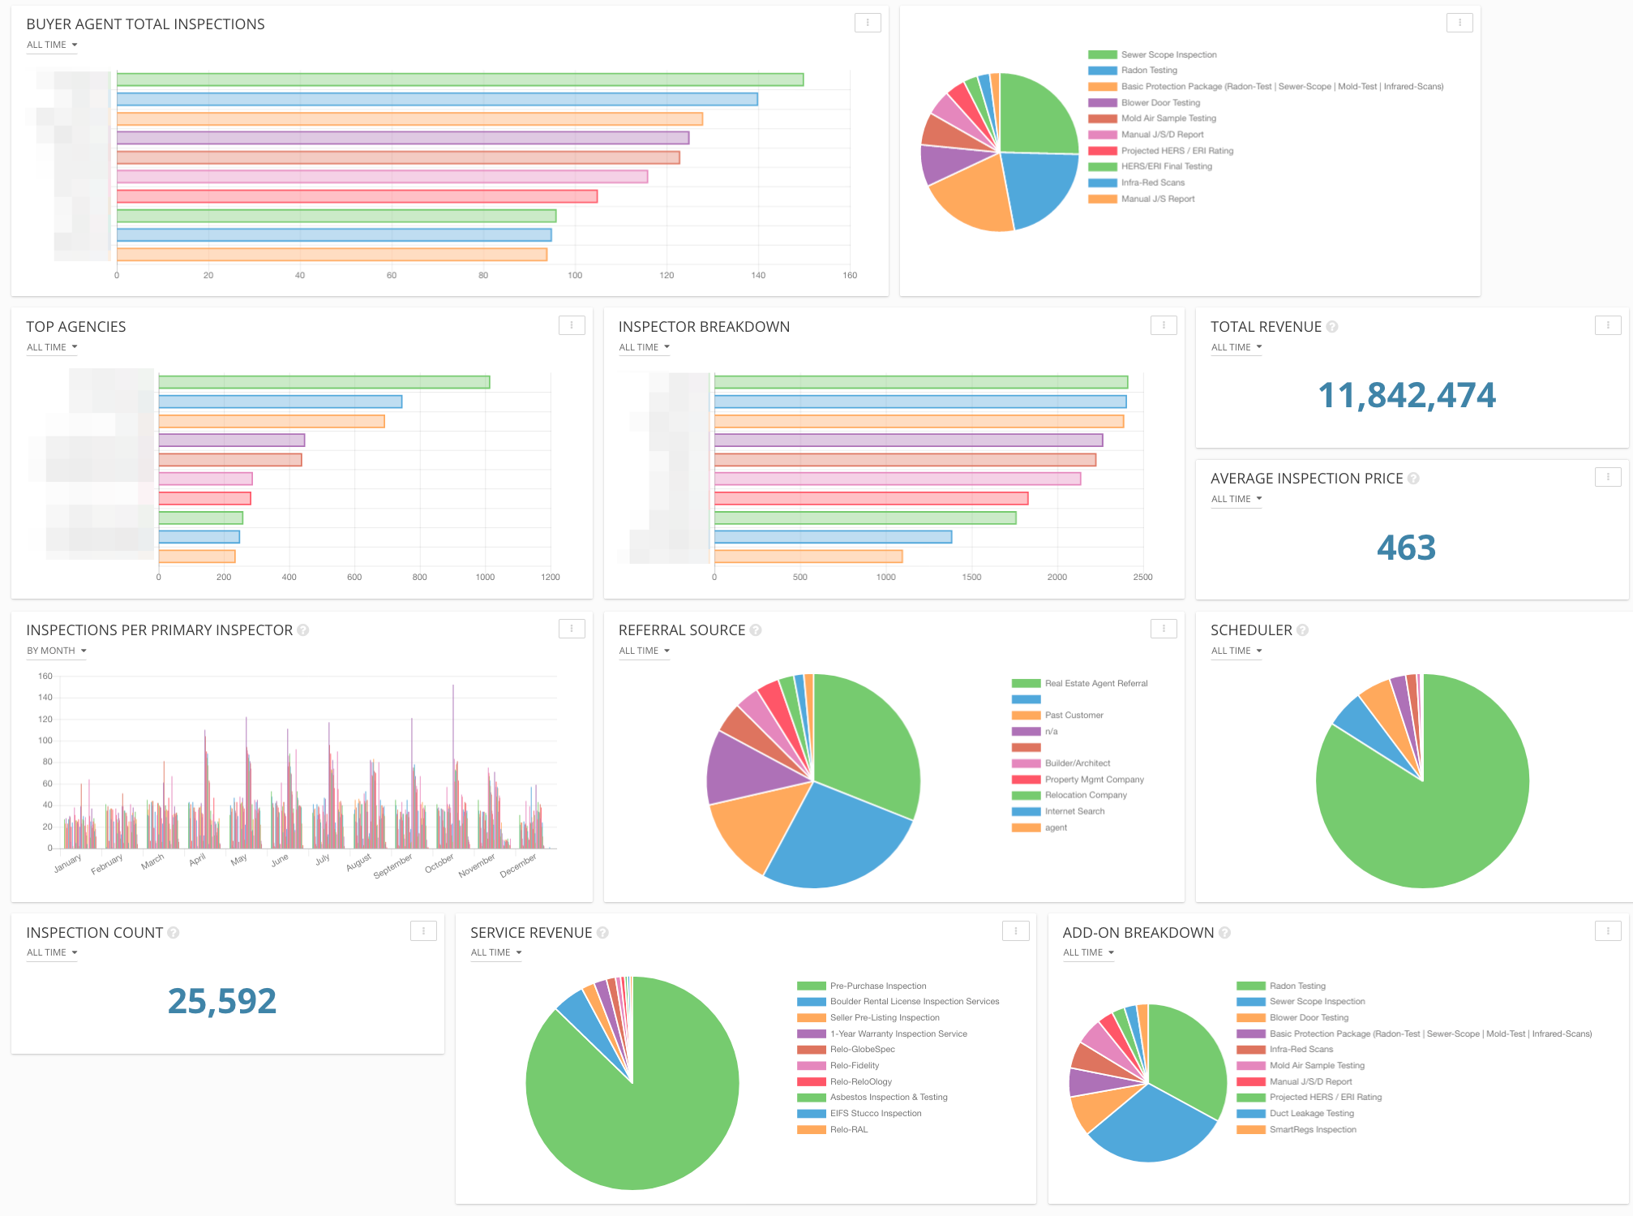
Task: Open options menu on Total Revenue card
Action: pyautogui.click(x=1608, y=325)
